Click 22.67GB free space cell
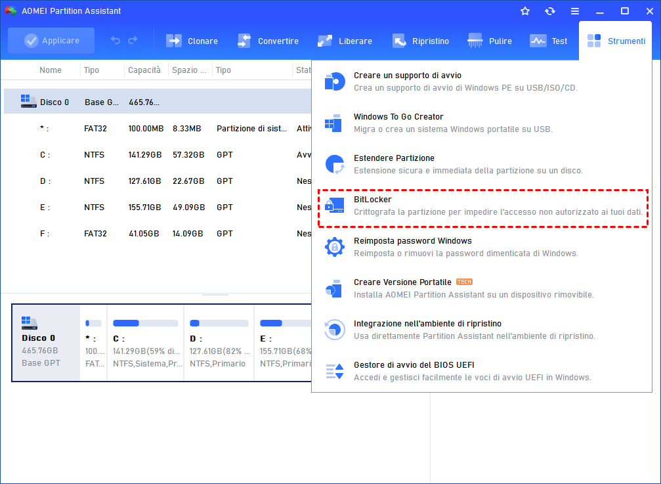The width and height of the screenshot is (661, 484). coord(188,181)
